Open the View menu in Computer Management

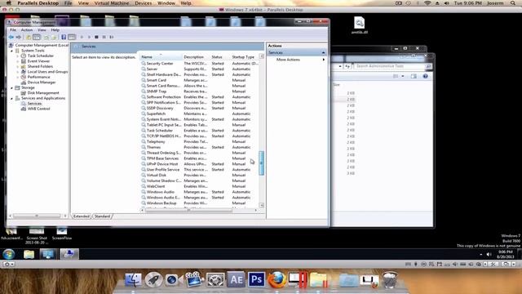coord(42,30)
